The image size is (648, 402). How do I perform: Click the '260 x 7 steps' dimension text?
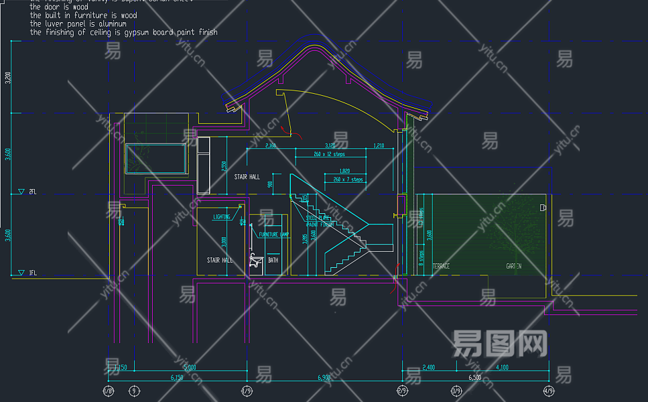tap(348, 180)
